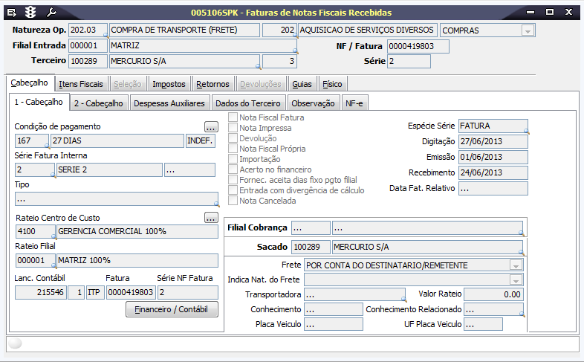Toggle the Nota Fiscal Fatura checkbox
This screenshot has height=362, width=584.
pos(233,117)
